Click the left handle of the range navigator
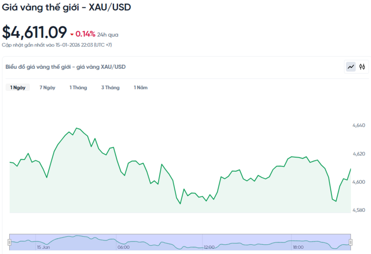The width and height of the screenshot is (371, 254). coord(9,242)
